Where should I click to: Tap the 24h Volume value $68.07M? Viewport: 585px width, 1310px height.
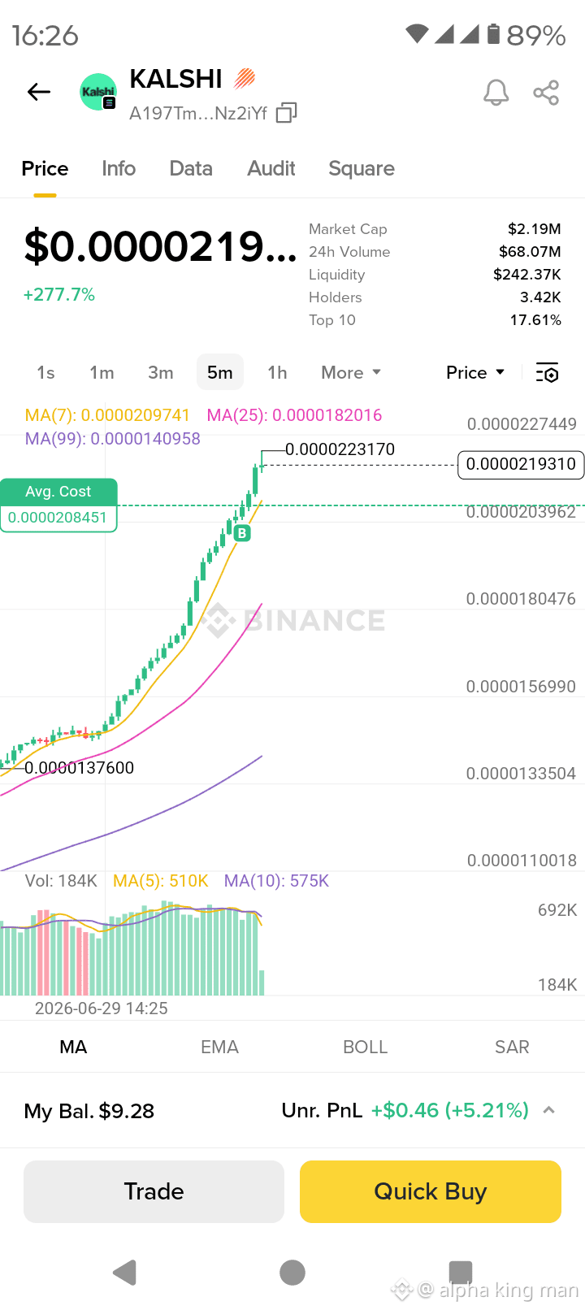point(530,252)
